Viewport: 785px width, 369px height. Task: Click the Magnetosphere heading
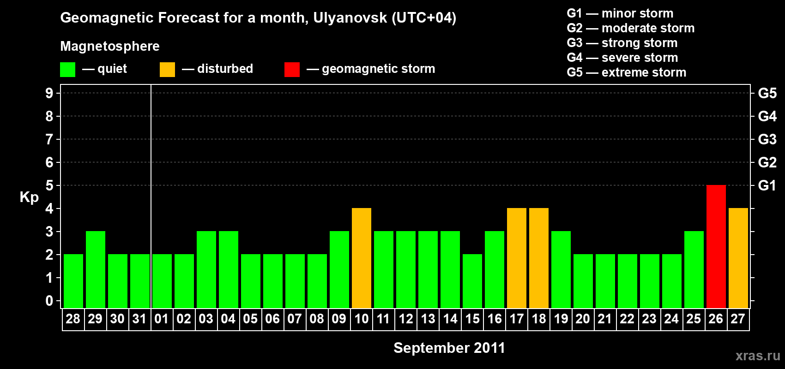(110, 46)
